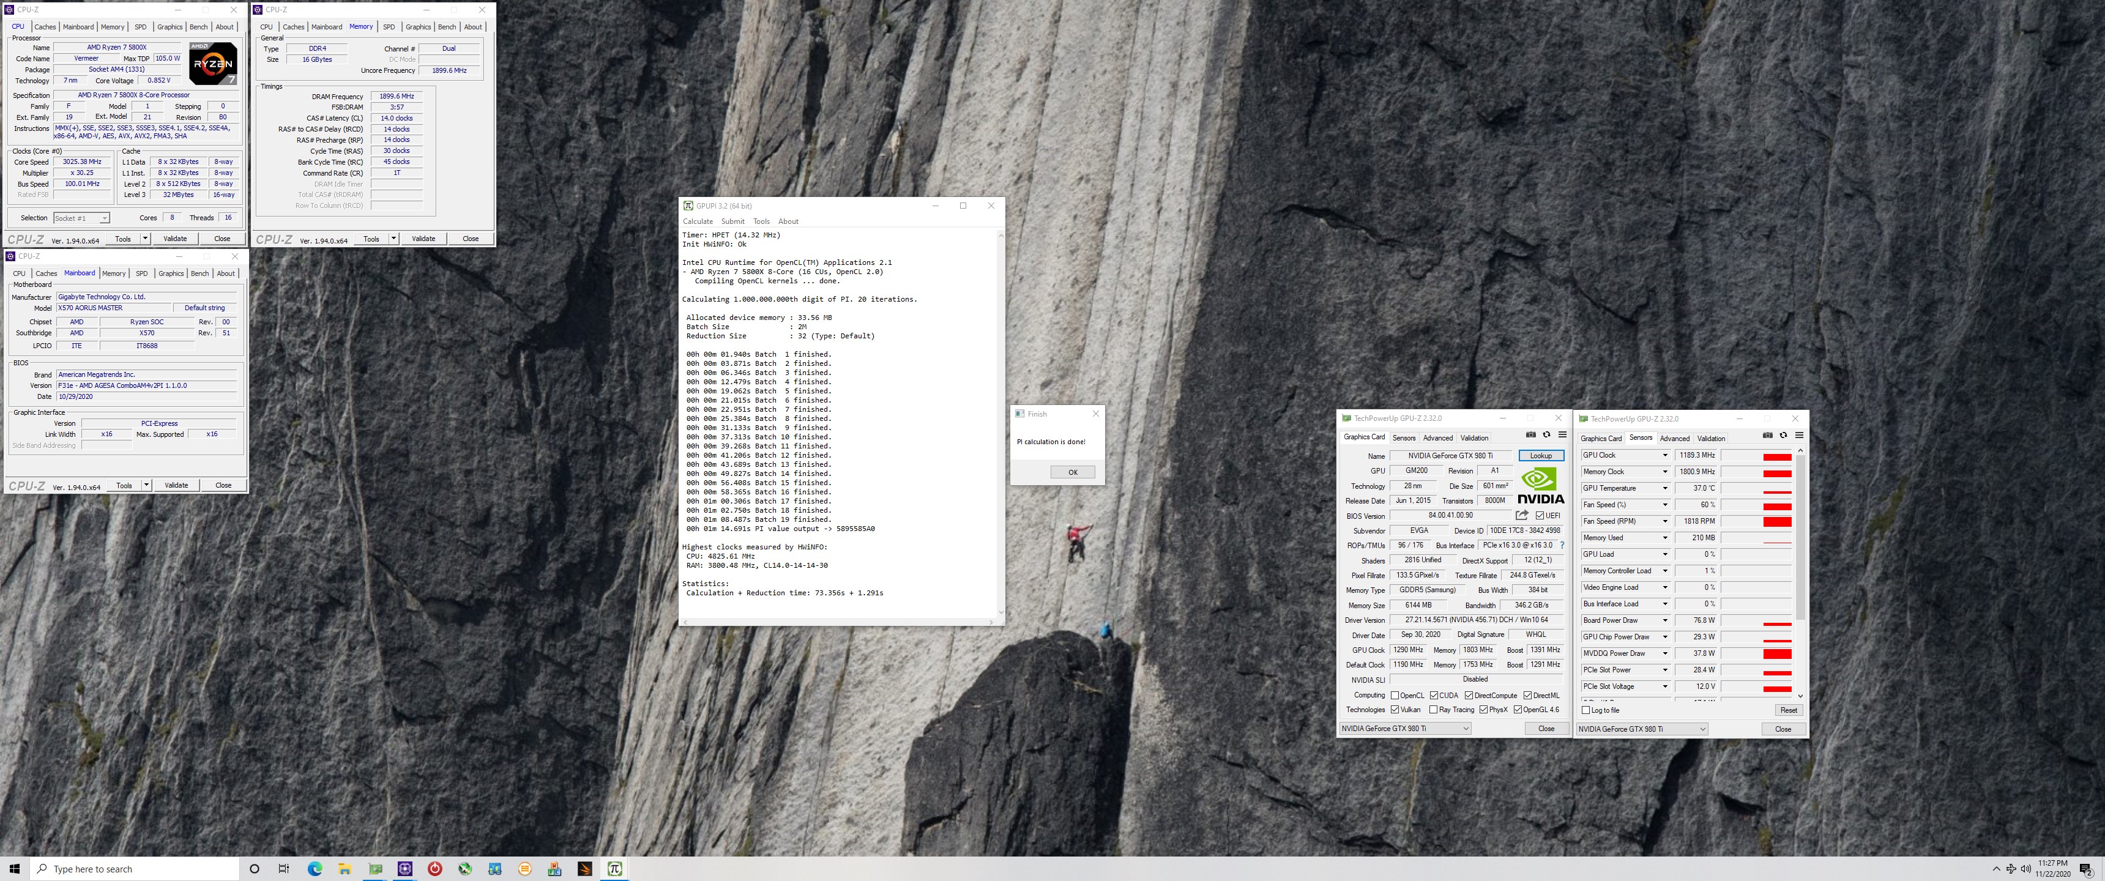Click camera icon in GPU-Z Sensors window
2105x881 pixels.
pos(1767,435)
